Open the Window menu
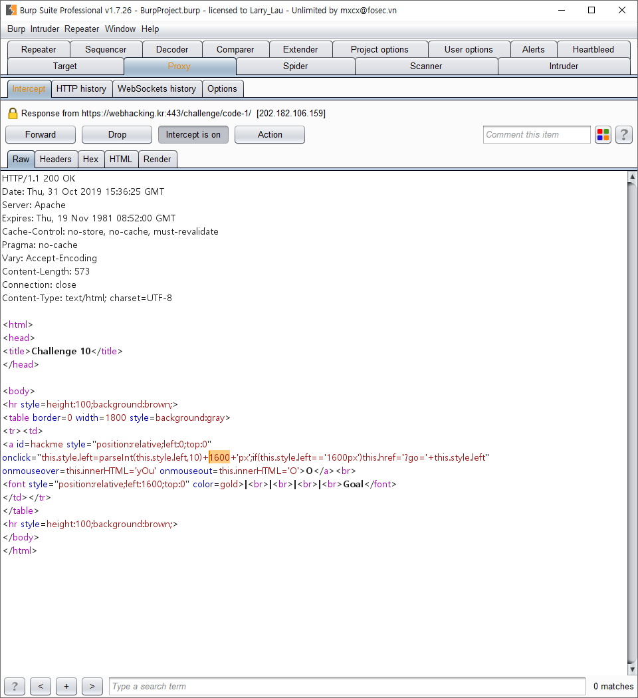Screen dimensions: 638x698 (120, 29)
